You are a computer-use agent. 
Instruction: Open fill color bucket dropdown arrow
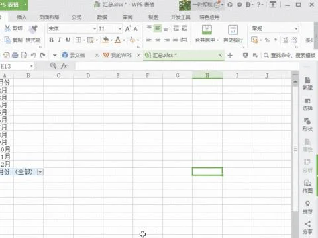111,40
